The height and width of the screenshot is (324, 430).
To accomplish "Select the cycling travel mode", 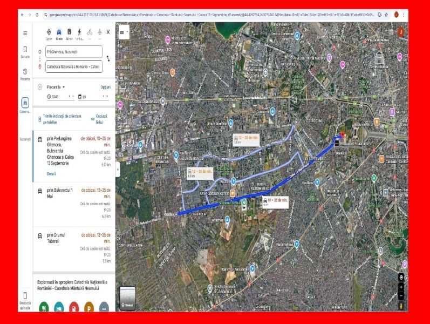I will coord(90,32).
